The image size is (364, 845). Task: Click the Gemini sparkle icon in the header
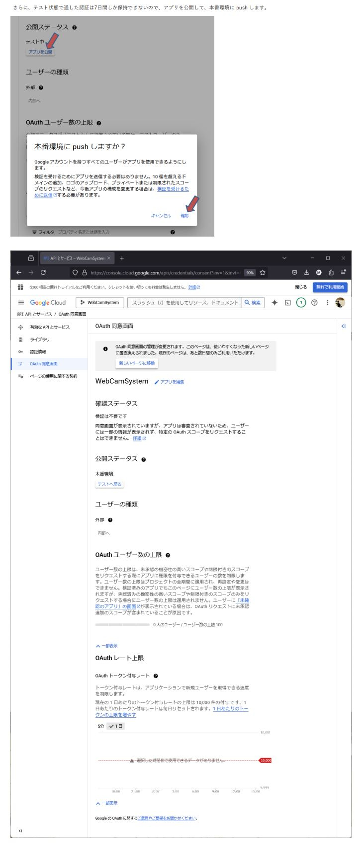[274, 303]
